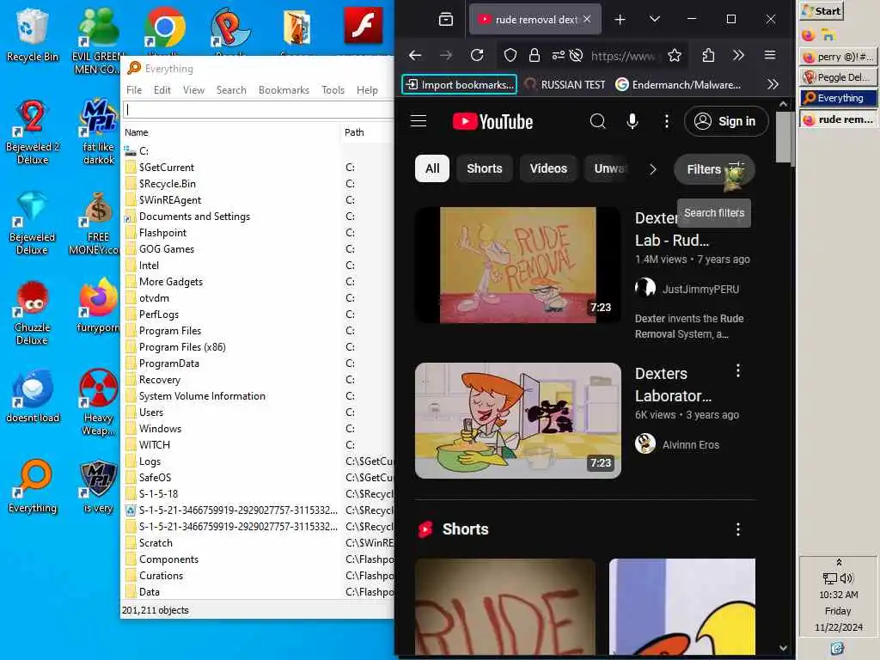Open options for Dexters Laborator video
This screenshot has height=660, width=880.
coord(738,370)
